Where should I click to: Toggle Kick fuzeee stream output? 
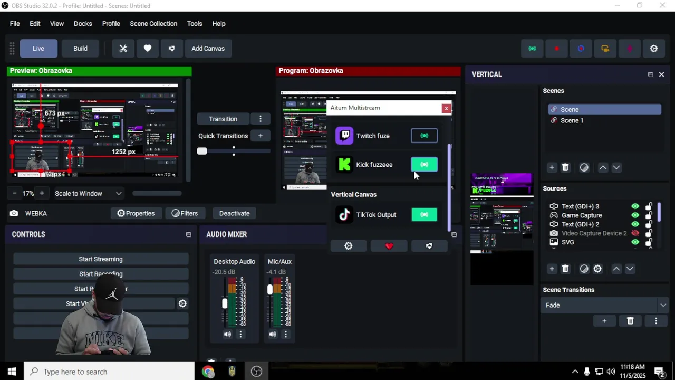pos(424,165)
